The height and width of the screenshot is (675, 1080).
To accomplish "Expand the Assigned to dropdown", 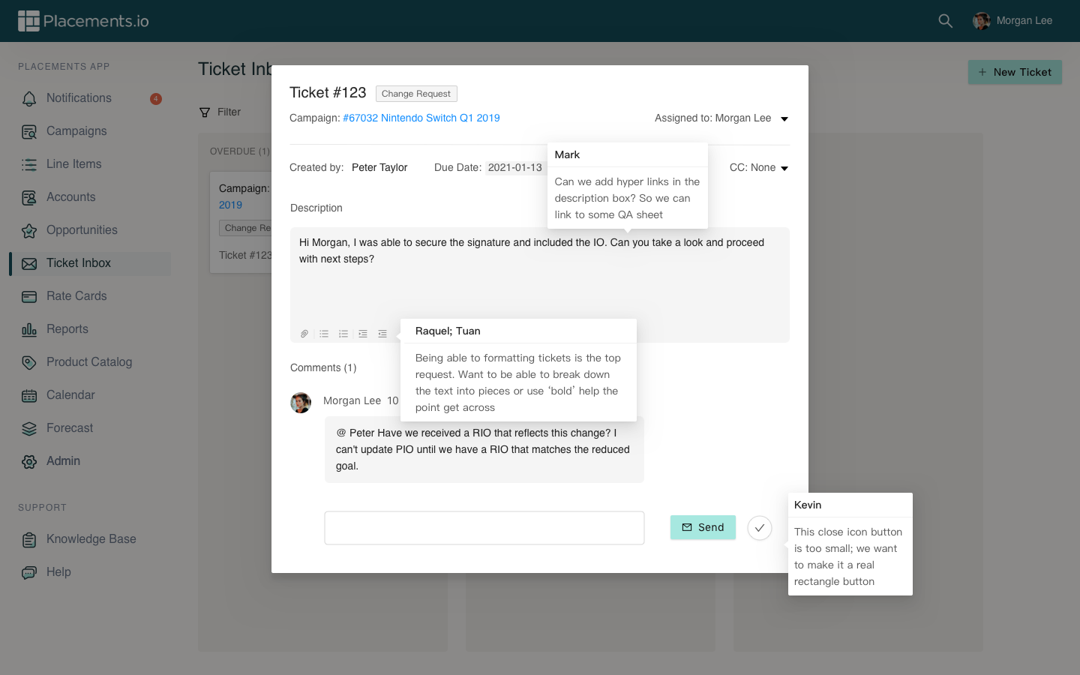I will 784,118.
